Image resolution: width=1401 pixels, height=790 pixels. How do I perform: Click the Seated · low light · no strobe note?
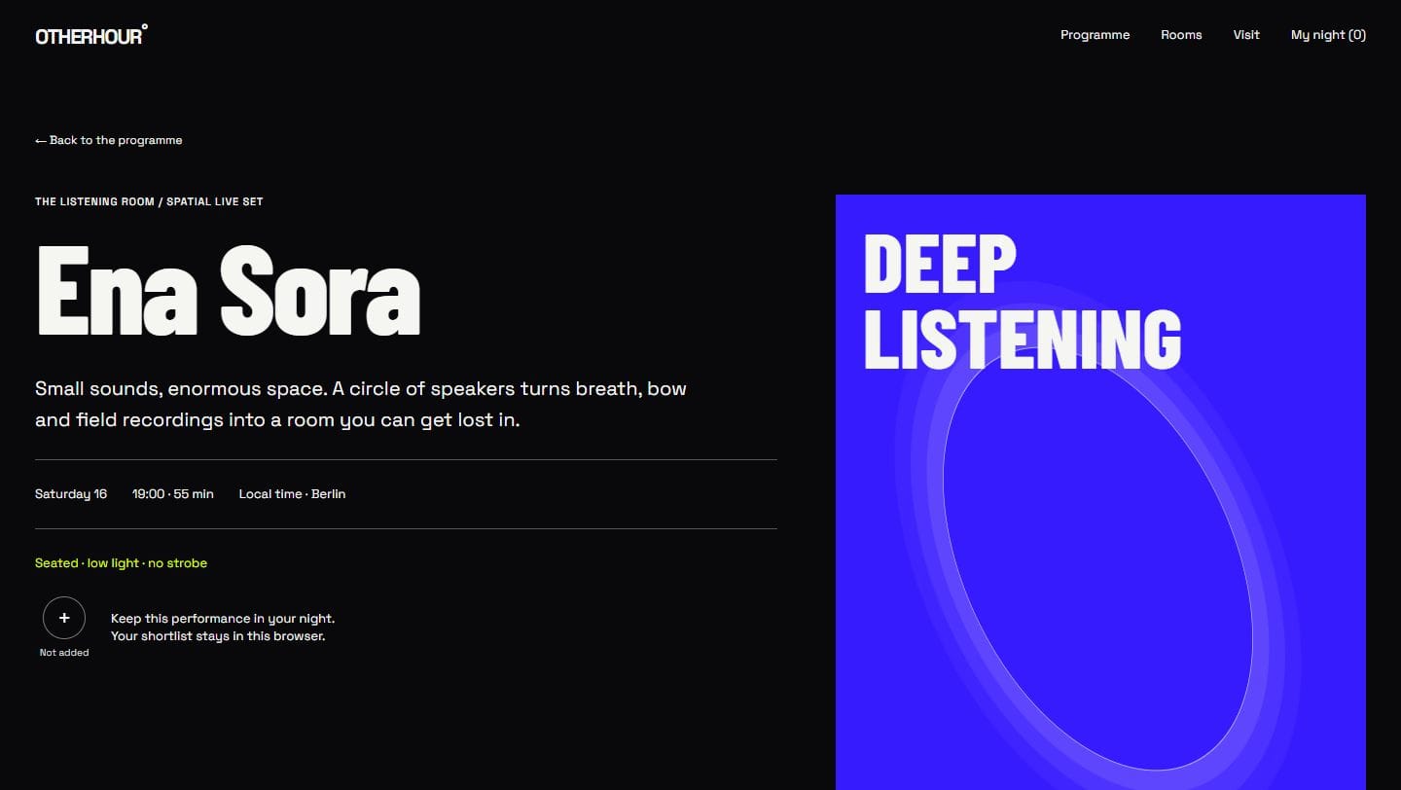(x=121, y=563)
